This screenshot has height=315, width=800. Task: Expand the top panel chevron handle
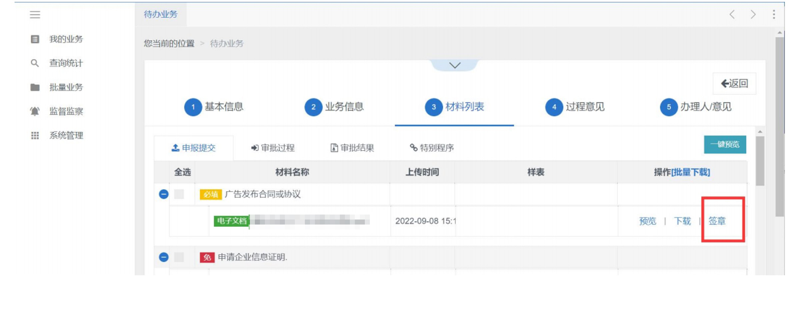click(x=455, y=65)
